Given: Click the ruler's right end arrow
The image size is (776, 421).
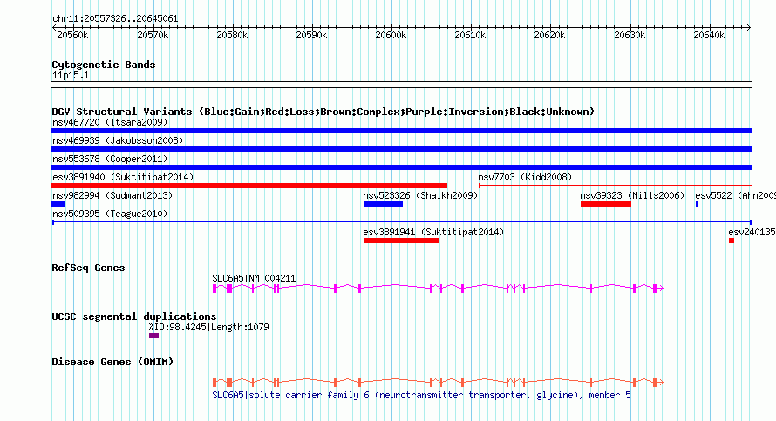Looking at the screenshot, I should [749, 28].
